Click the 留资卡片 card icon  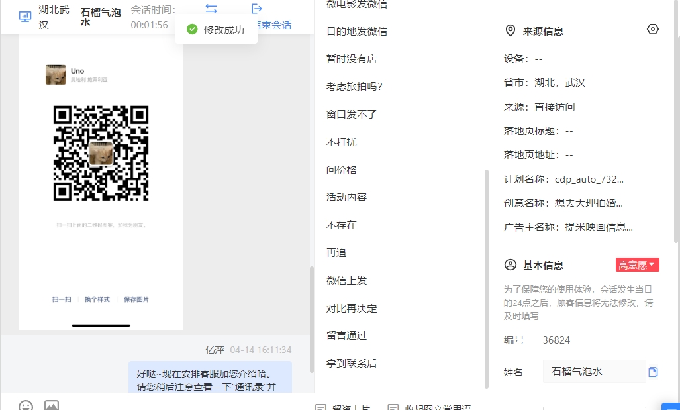320,407
